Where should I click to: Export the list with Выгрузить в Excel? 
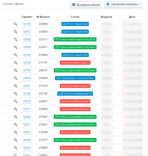[x=86, y=5]
